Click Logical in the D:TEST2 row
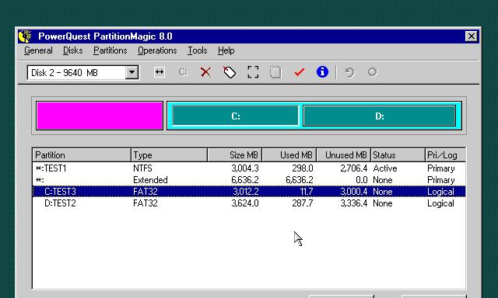Image resolution: width=498 pixels, height=298 pixels. (440, 203)
